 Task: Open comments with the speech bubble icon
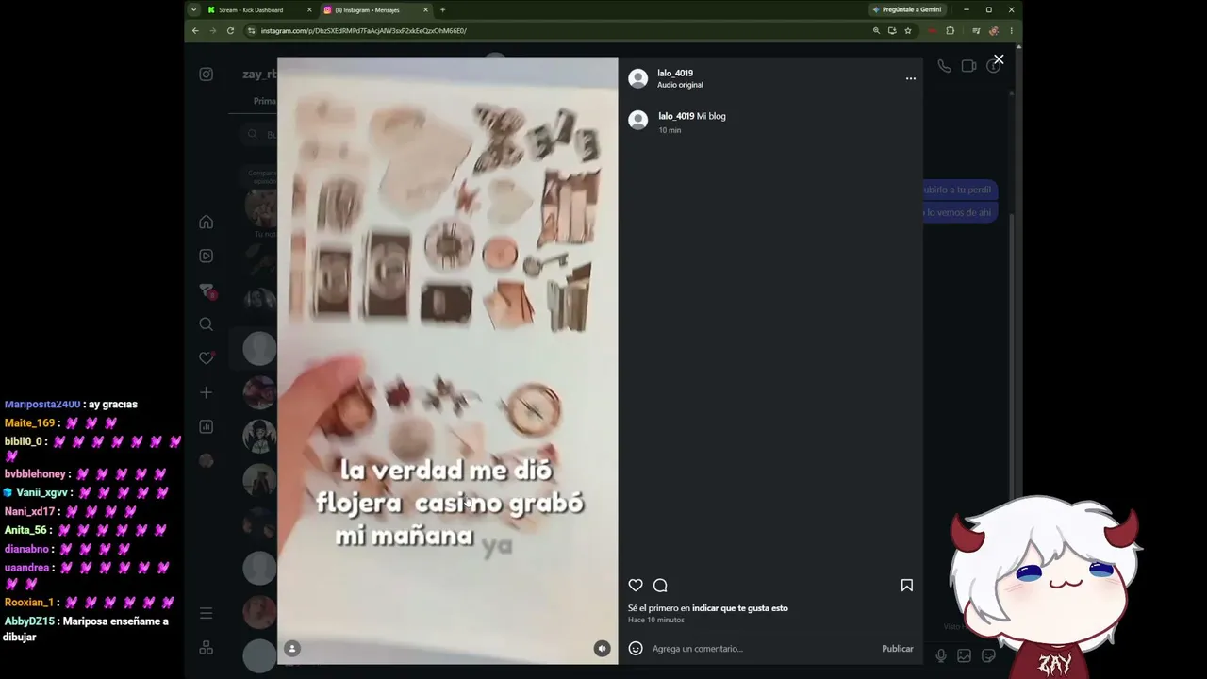(660, 586)
